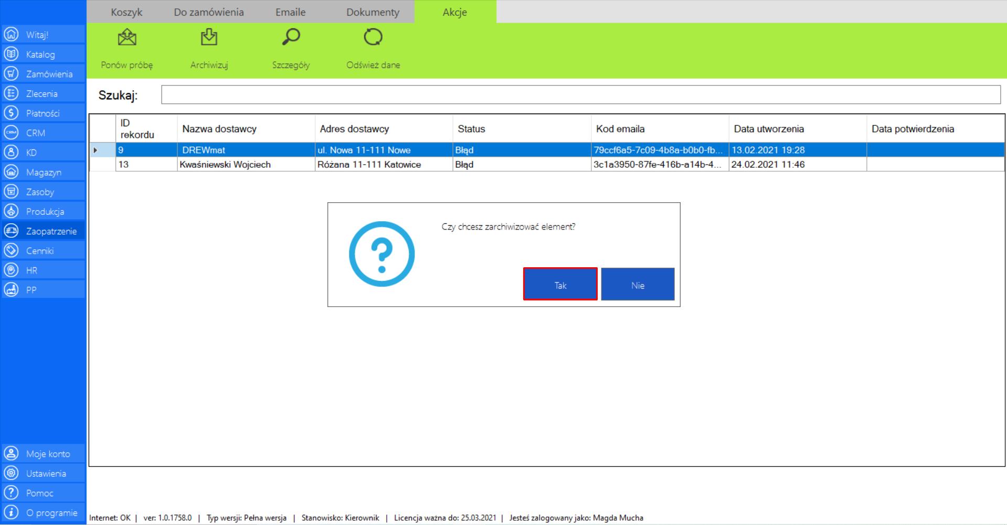Sort by Nazwa dostawcy column header

pos(246,129)
